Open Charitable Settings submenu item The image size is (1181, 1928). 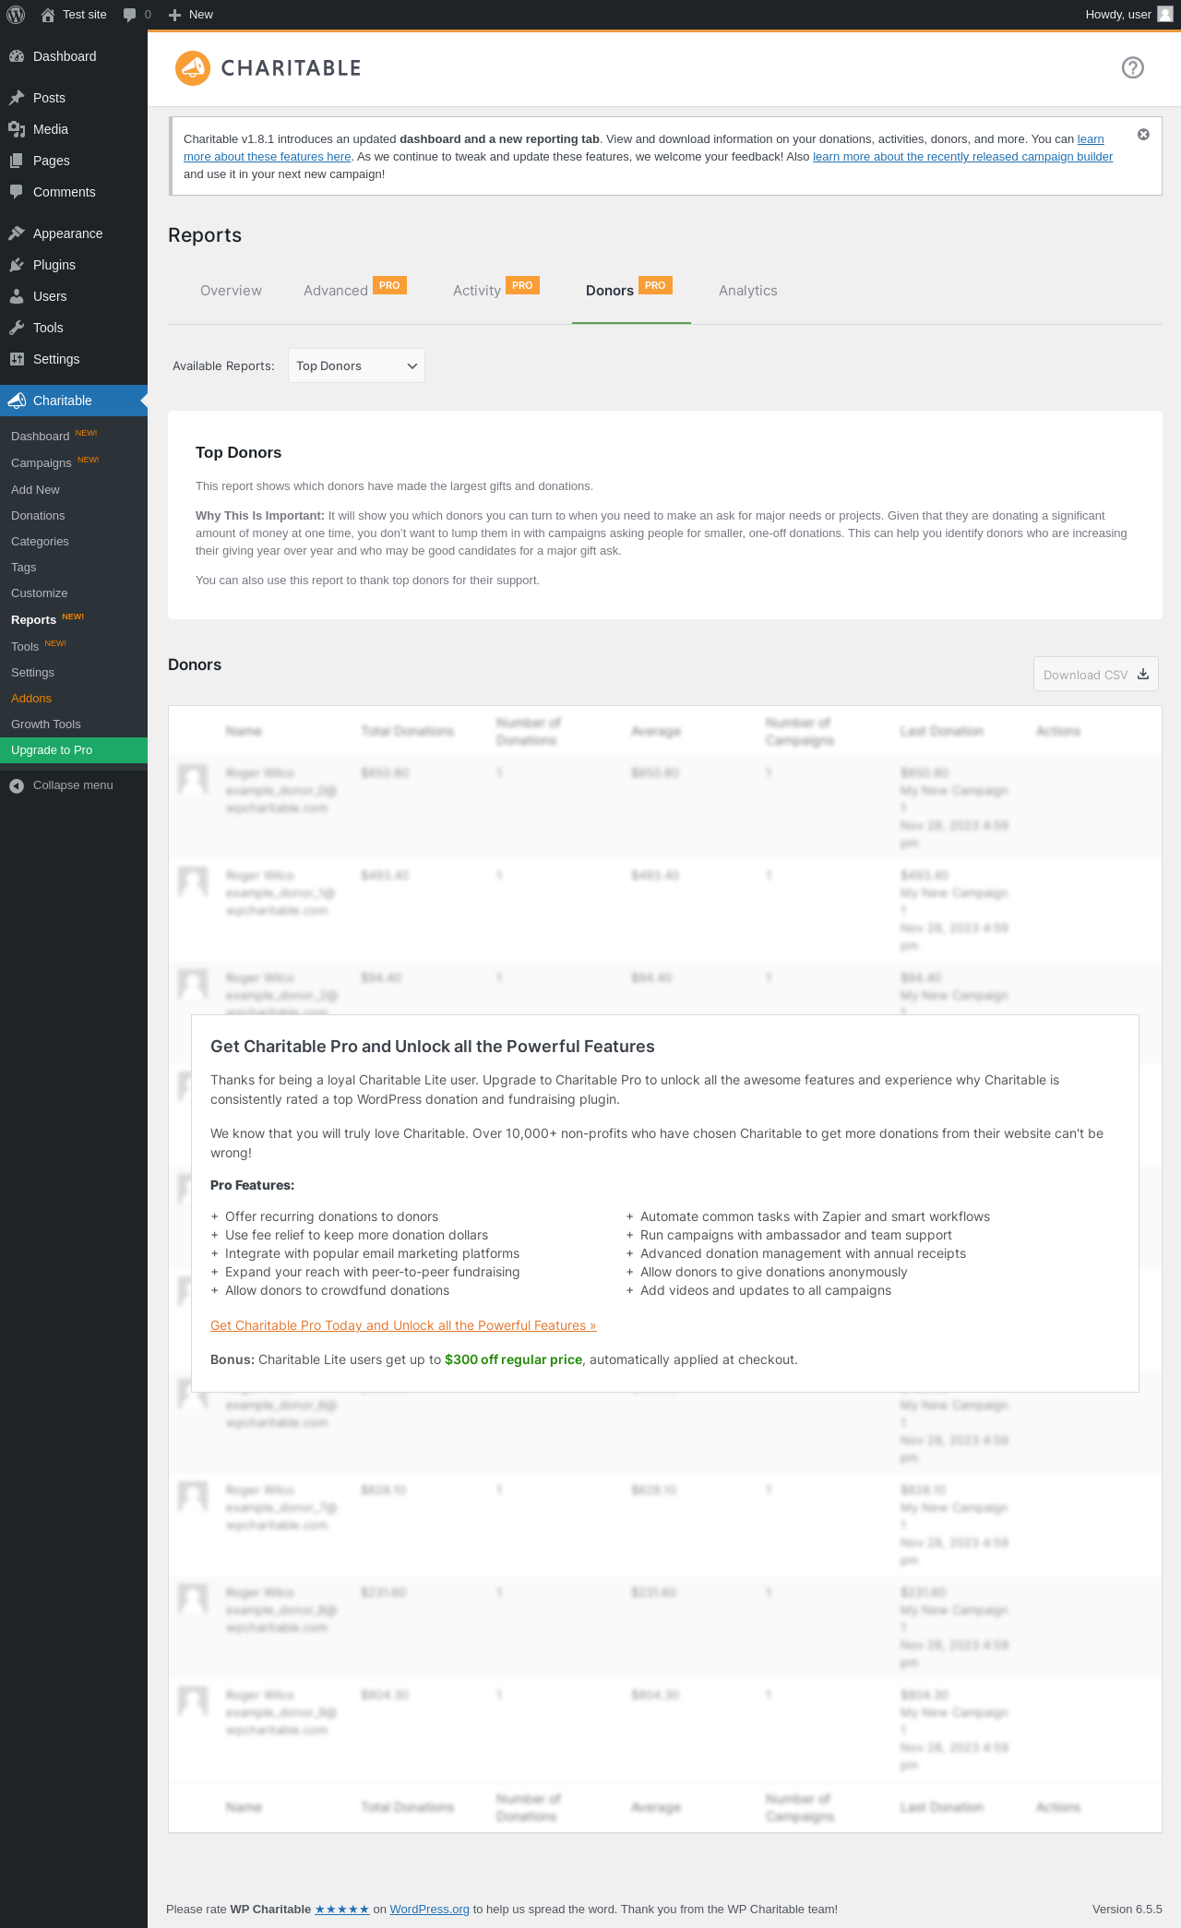74,672
